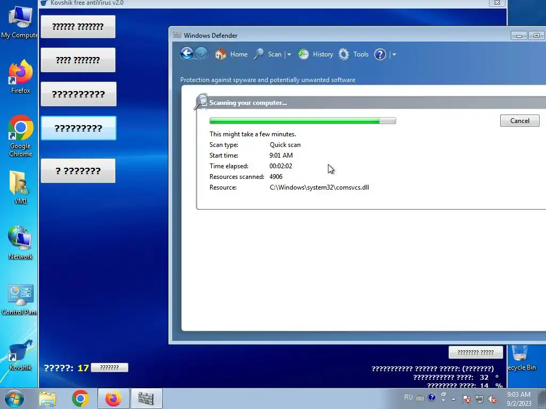Open My Computer desktop icon
The image size is (546, 409).
[20, 22]
